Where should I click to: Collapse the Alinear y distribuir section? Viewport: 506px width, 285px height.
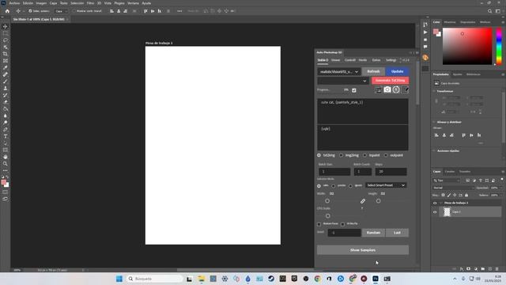point(434,122)
